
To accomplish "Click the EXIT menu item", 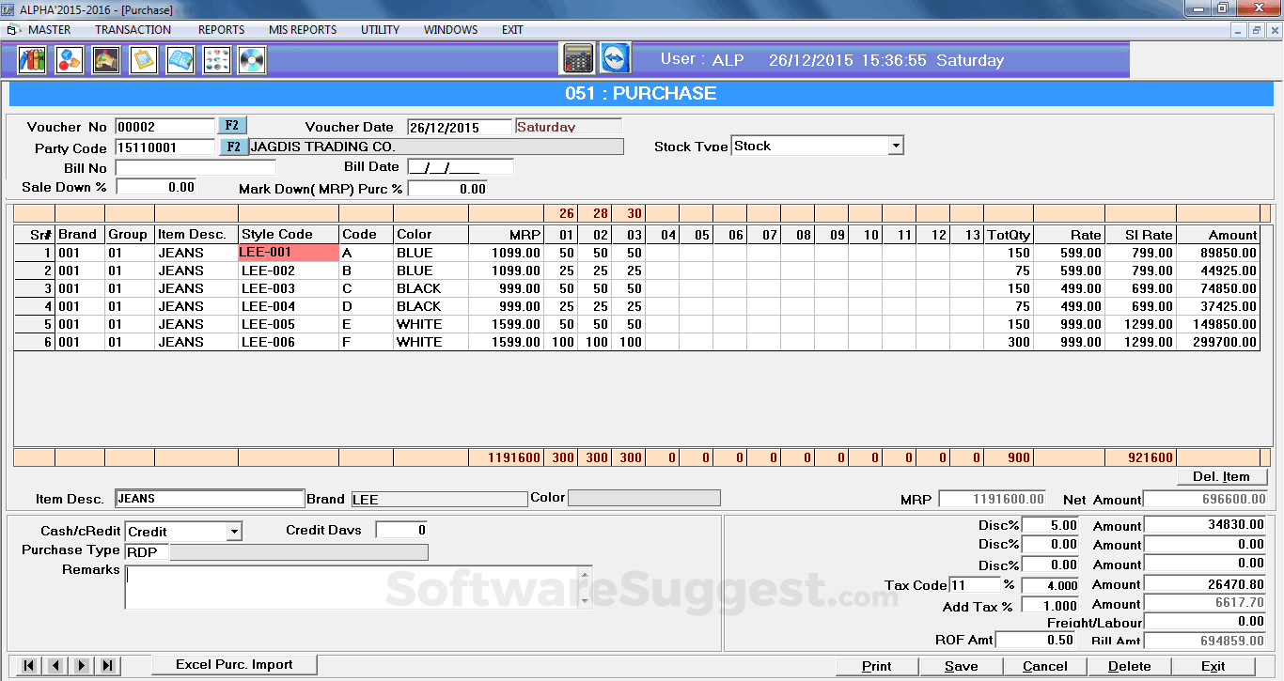I will coord(512,30).
